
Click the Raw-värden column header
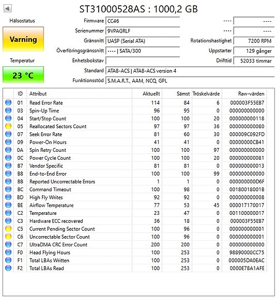pos(244,93)
